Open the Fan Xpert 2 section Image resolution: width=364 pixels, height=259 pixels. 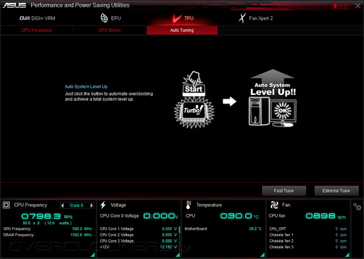(255, 18)
